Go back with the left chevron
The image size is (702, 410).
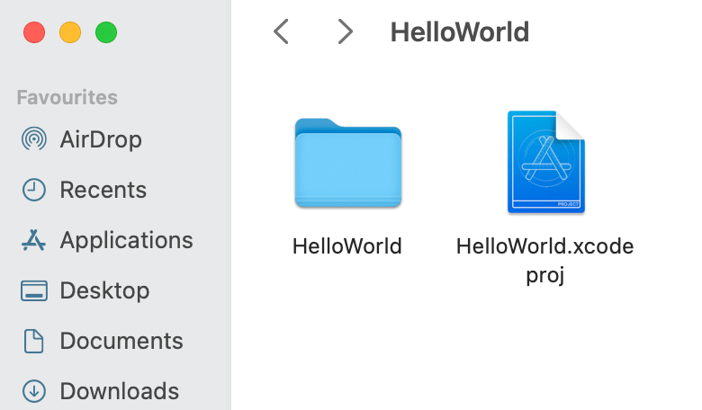tap(281, 31)
